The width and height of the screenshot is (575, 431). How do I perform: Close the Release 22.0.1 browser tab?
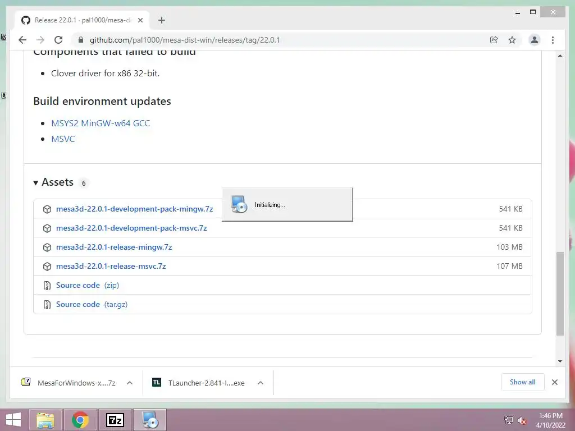pyautogui.click(x=140, y=20)
